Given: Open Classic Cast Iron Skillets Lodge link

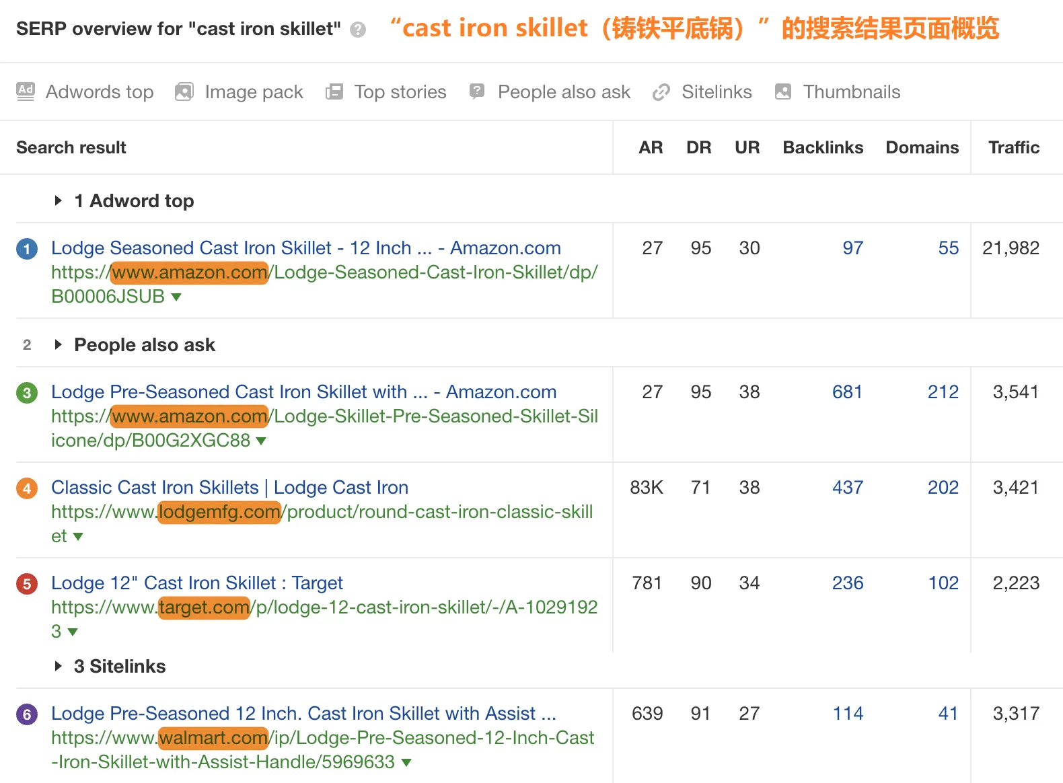Looking at the screenshot, I should pyautogui.click(x=229, y=487).
